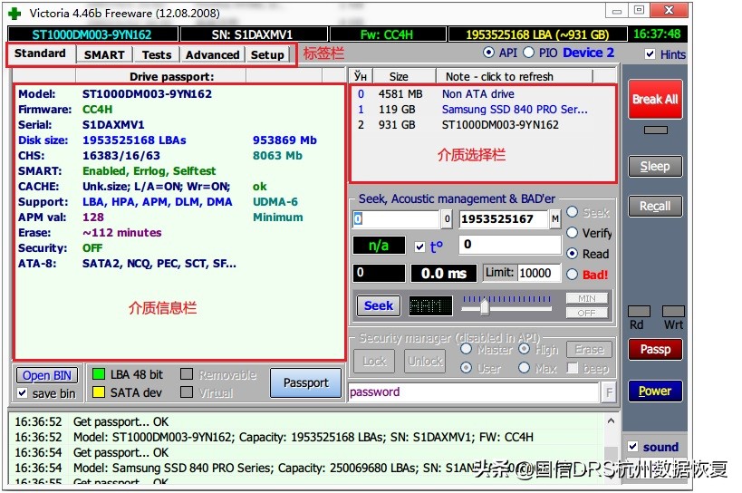Click the green Victoria cross title icon

click(x=14, y=14)
